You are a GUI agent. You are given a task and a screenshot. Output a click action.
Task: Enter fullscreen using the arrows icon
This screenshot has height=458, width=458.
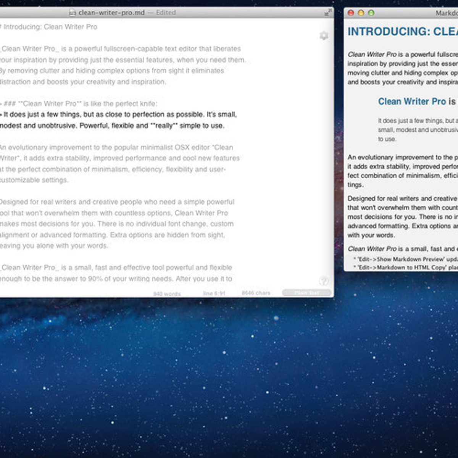[x=328, y=13]
